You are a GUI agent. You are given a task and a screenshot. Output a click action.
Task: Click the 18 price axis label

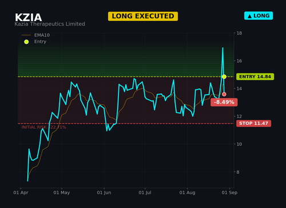point(239,33)
